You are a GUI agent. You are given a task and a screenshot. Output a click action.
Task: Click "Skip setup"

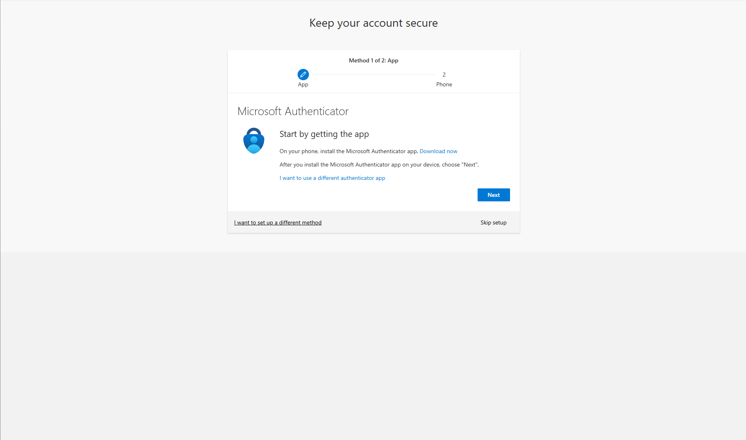[493, 222]
